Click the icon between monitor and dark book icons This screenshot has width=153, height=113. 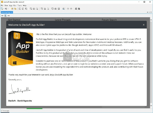pos(56,9)
